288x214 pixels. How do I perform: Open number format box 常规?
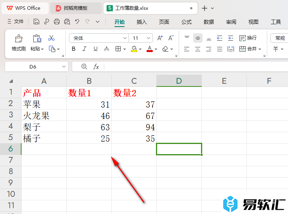pos(280,38)
